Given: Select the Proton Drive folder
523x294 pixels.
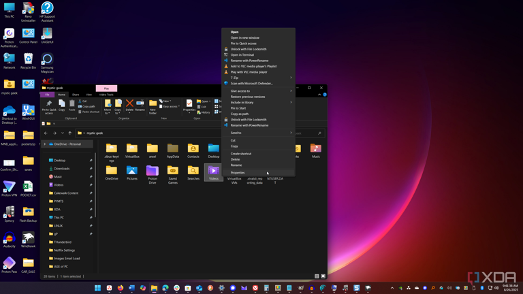Looking at the screenshot, I should (153, 175).
